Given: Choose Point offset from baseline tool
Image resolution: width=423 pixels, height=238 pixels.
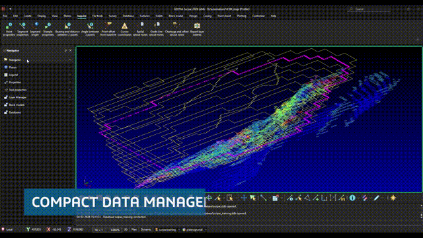Looking at the screenshot, I should [x=108, y=29].
